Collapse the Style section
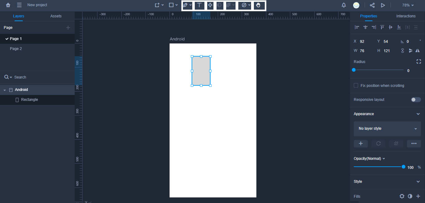The image size is (425, 203). pyautogui.click(x=418, y=182)
